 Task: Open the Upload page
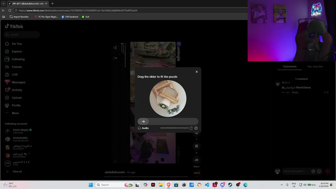pos(13,98)
